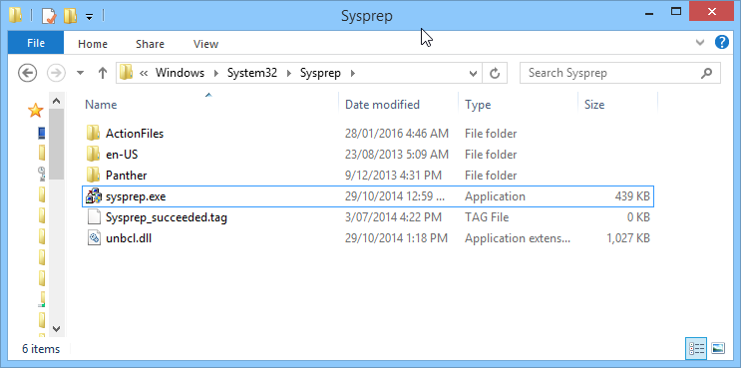The width and height of the screenshot is (741, 368).
Task: Click the navigation pane scrollbar thumb
Action: point(56,144)
